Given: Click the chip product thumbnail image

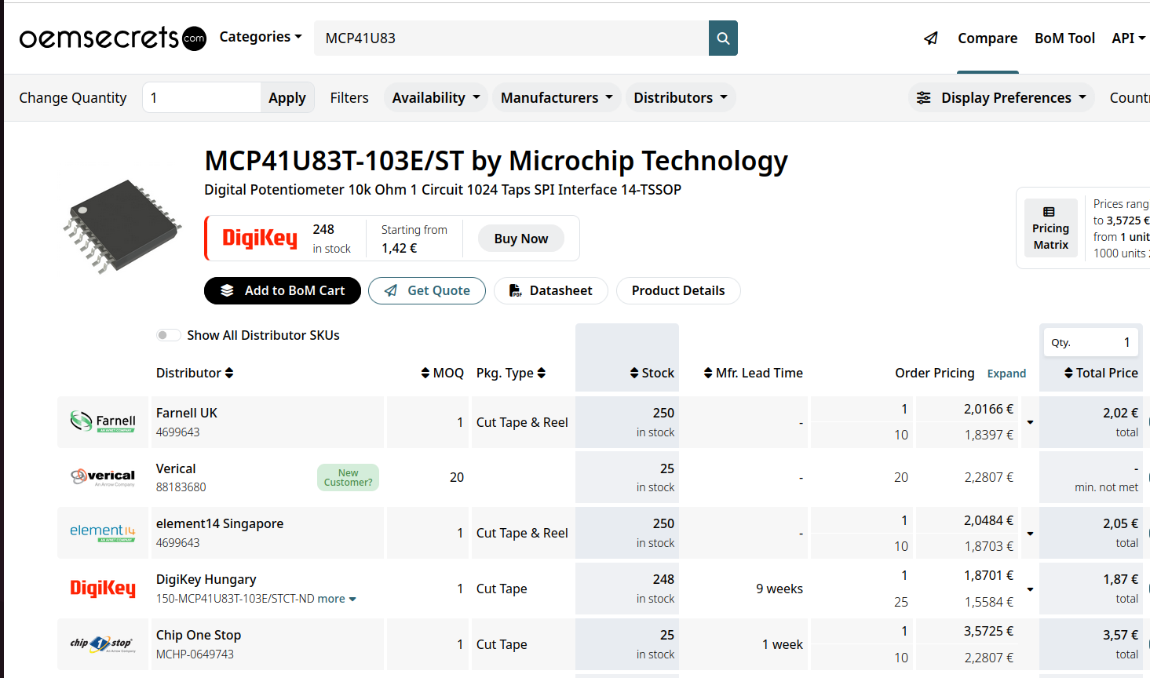Looking at the screenshot, I should pos(121,226).
